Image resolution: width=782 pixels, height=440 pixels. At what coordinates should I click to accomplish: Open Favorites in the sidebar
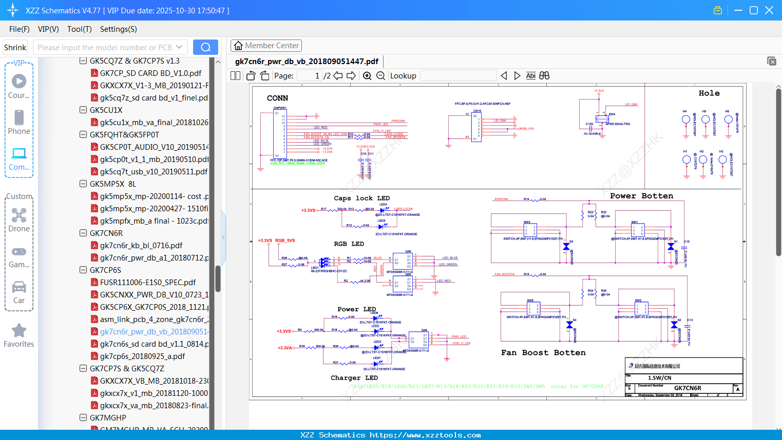[19, 335]
